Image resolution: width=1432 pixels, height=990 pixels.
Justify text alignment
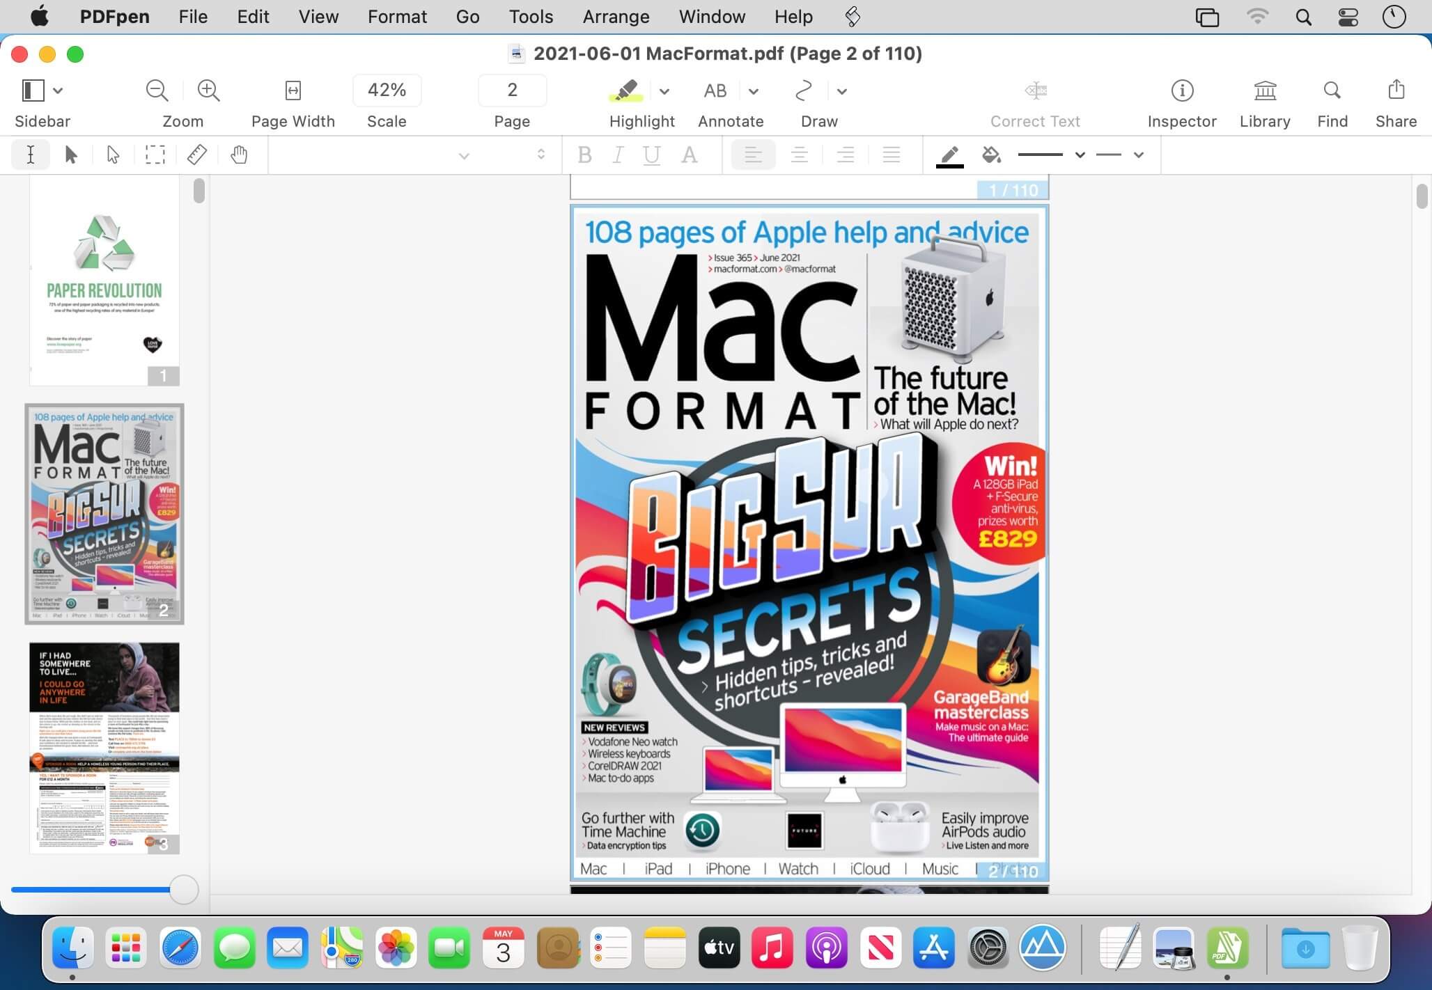892,155
